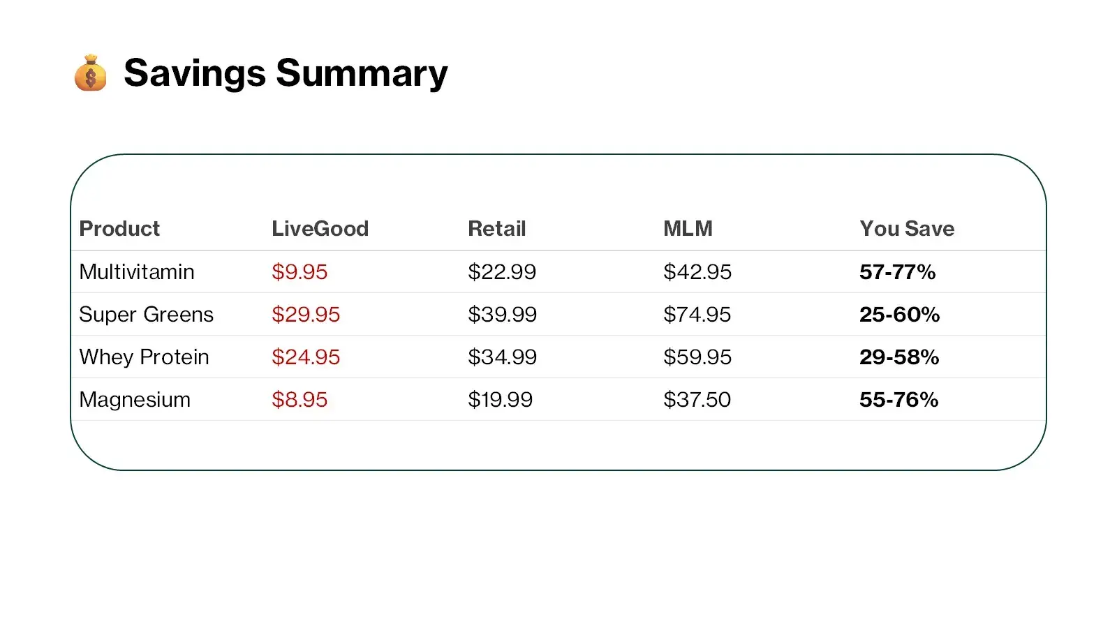Click the red $29.95 LiveGood price
Viewport: 1117px width, 628px height.
pyautogui.click(x=306, y=315)
